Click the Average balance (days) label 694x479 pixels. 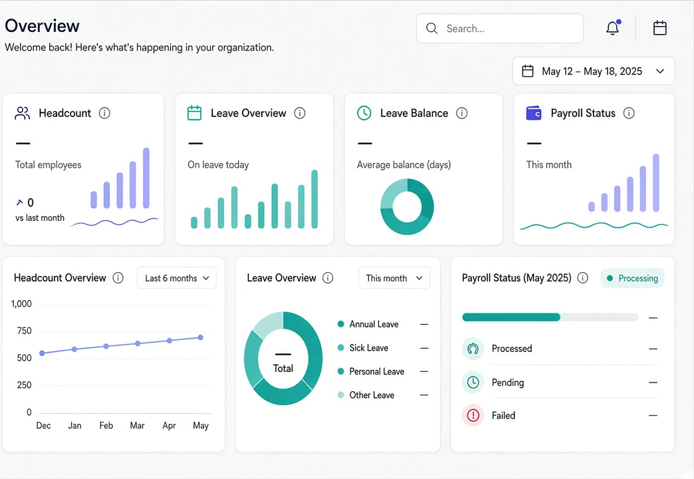404,165
